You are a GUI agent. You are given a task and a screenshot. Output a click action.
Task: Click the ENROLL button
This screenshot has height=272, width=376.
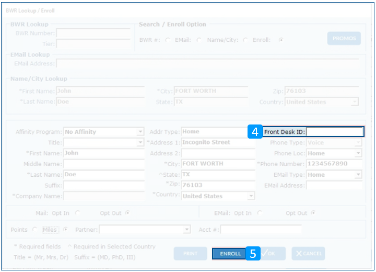coord(229,254)
